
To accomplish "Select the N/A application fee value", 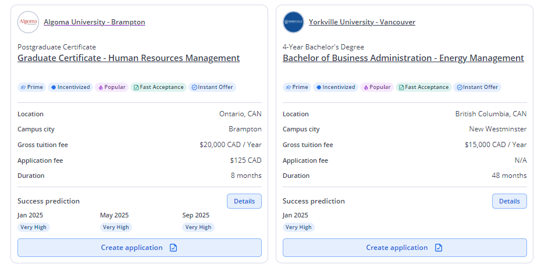I will 521,160.
